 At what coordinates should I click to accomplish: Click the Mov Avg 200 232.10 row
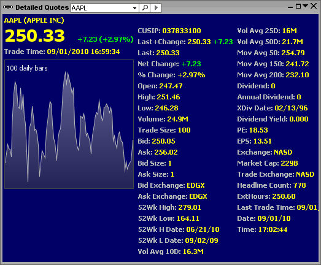273,75
